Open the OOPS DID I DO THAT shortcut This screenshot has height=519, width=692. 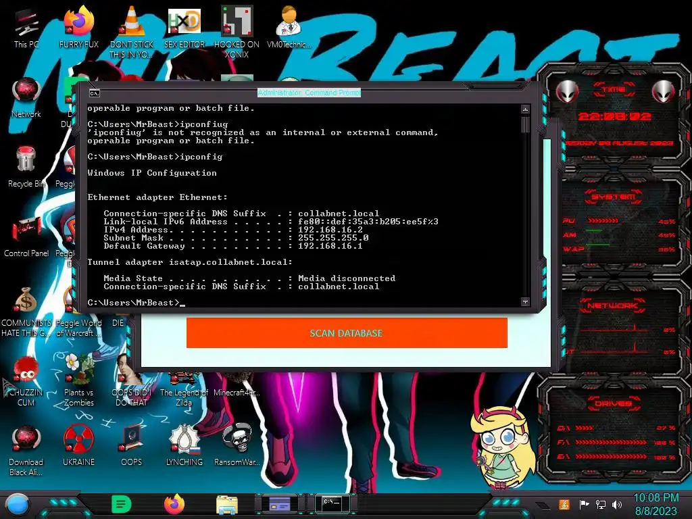pyautogui.click(x=131, y=381)
